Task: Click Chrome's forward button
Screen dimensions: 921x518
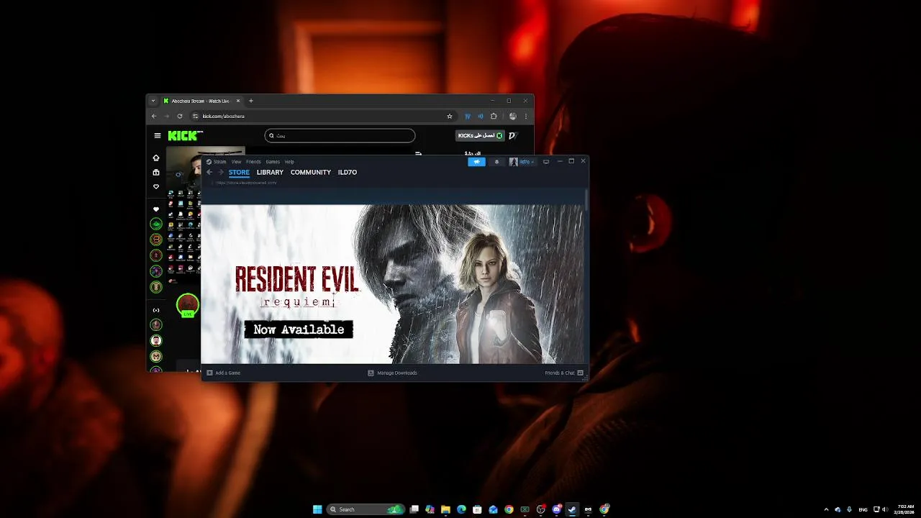Action: click(x=167, y=116)
